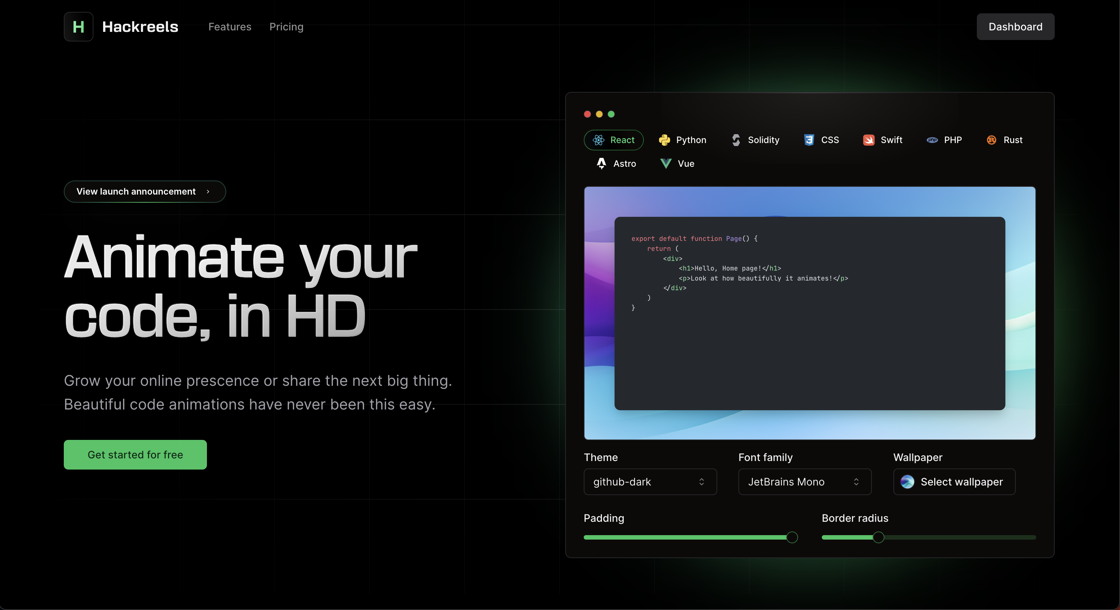Click the Hackreels H logo icon

click(78, 27)
